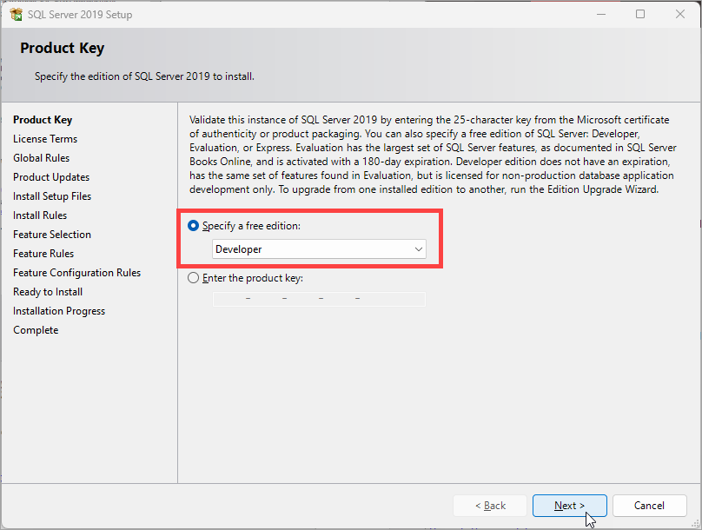Screen dimensions: 702x530
Task: Select the Specify a free edition radio button
Action: (x=193, y=226)
